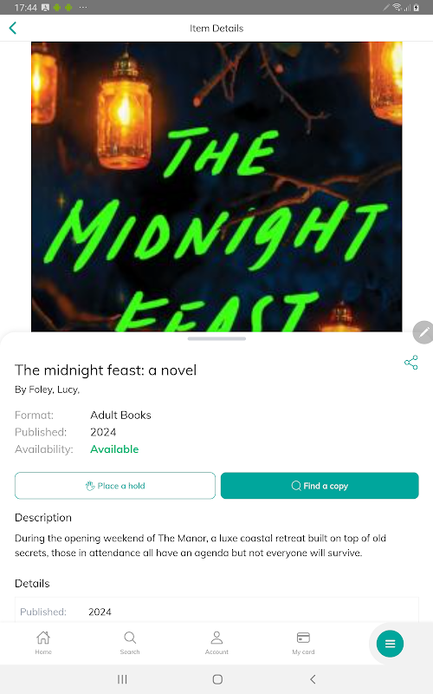
Task: Tap the Android recent apps button
Action: tap(122, 679)
